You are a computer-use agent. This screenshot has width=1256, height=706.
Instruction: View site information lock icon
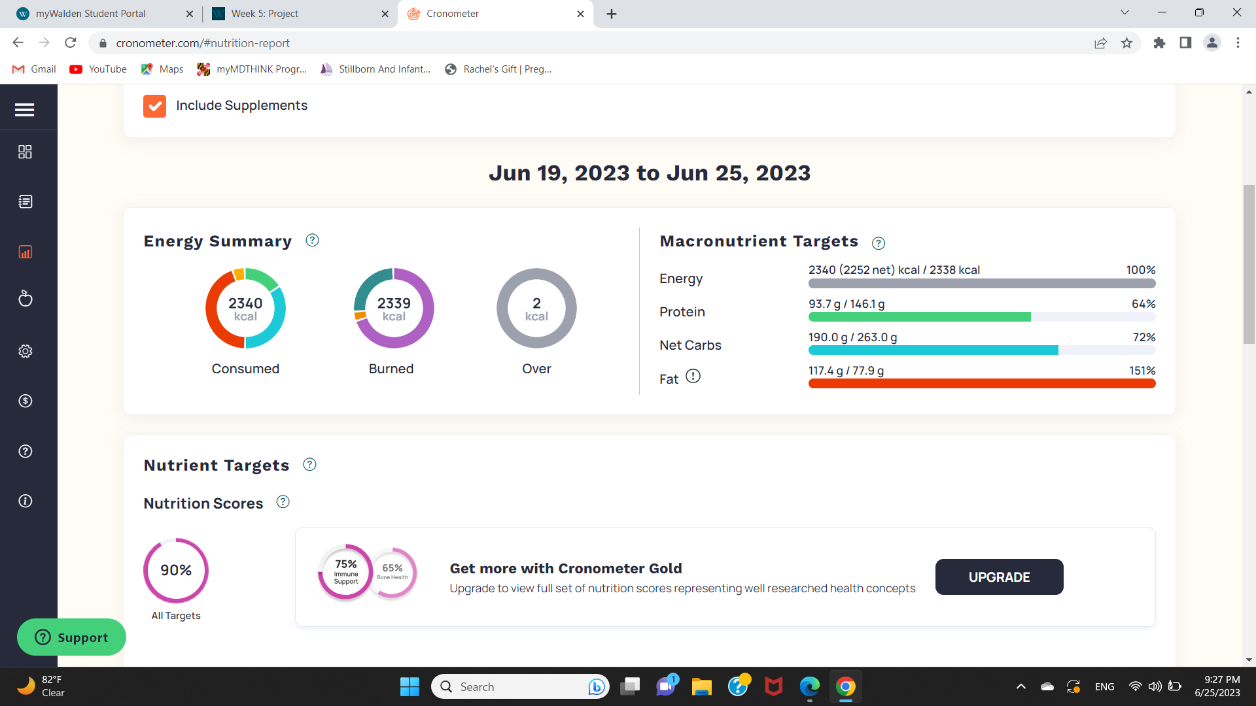(102, 43)
